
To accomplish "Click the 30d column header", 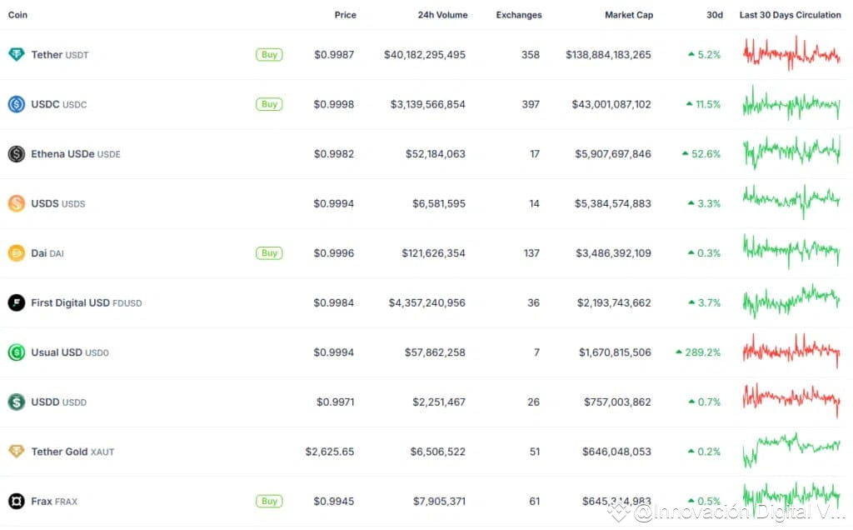I will [x=714, y=14].
